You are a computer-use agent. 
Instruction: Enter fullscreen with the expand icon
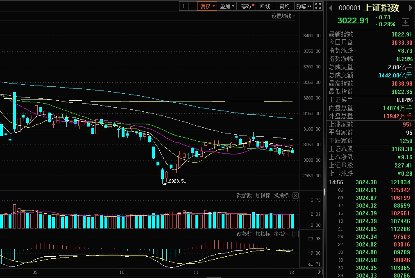[318, 6]
